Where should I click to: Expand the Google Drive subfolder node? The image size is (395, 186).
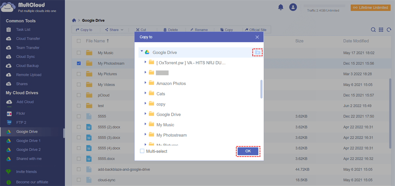tap(145, 114)
